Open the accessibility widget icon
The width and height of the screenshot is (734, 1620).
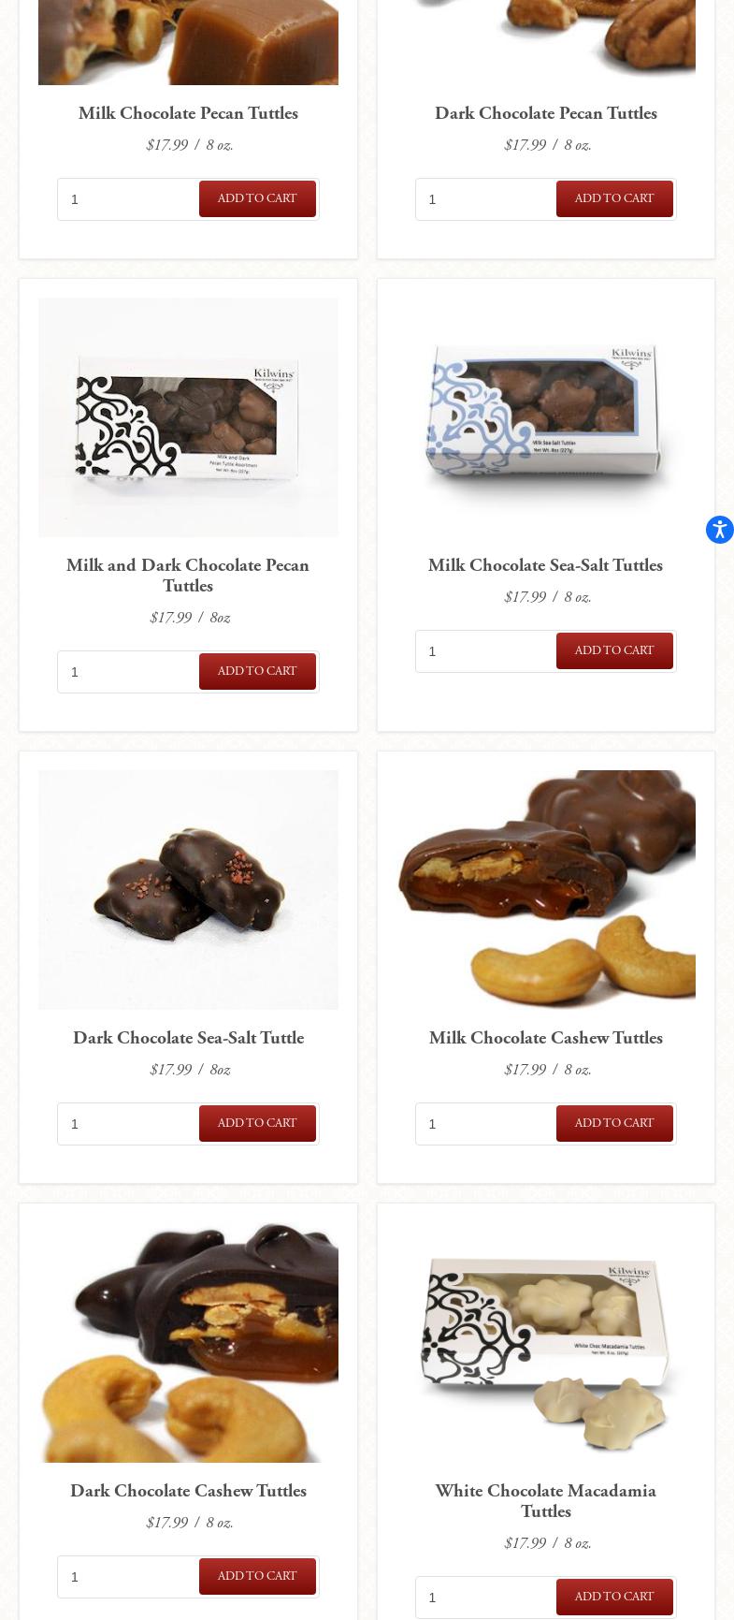tap(719, 529)
